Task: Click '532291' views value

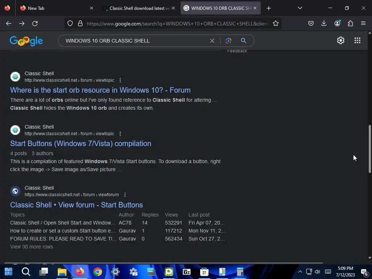Action: (173, 223)
